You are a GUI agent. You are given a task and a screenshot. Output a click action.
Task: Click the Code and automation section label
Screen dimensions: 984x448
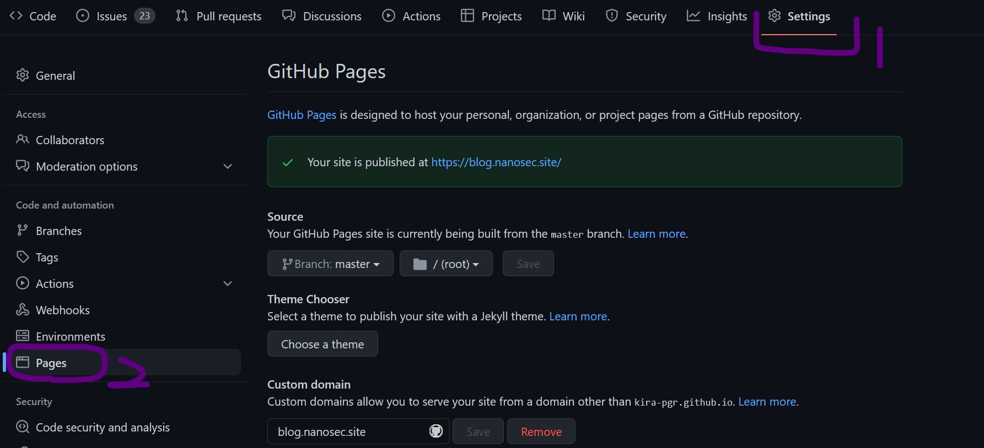(x=65, y=205)
